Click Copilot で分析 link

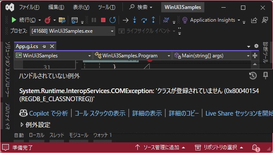point(48,113)
